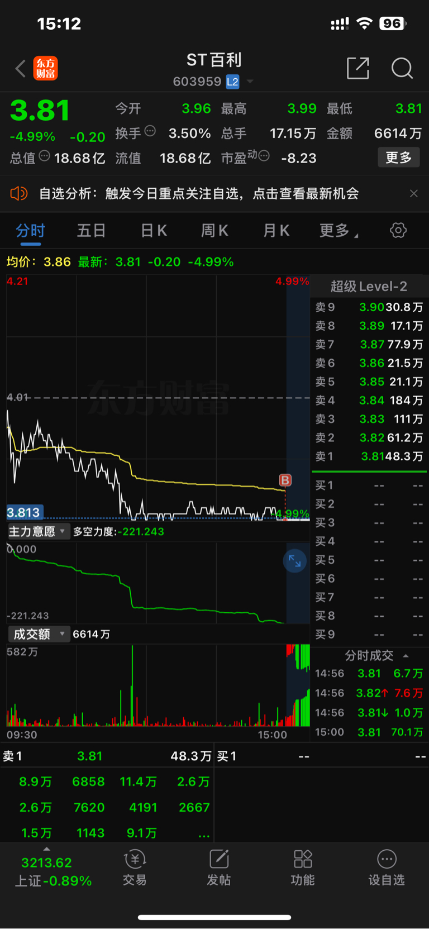Expand stock code dropdown arrow
This screenshot has height=929, width=429.
click(250, 82)
